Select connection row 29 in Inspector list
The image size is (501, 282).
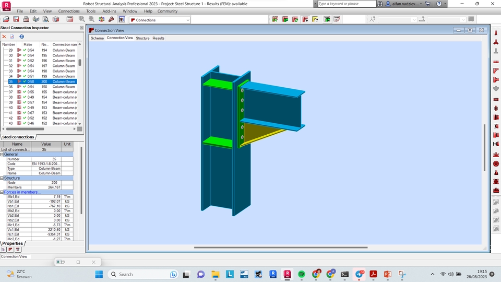(42, 50)
